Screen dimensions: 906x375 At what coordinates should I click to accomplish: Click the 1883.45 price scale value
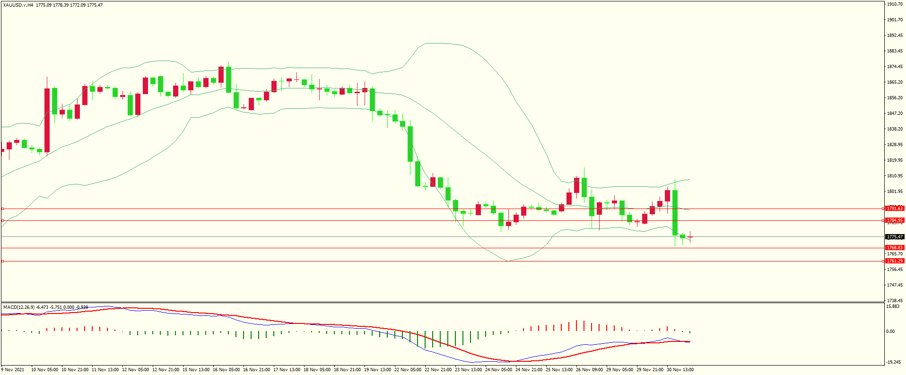tap(895, 51)
